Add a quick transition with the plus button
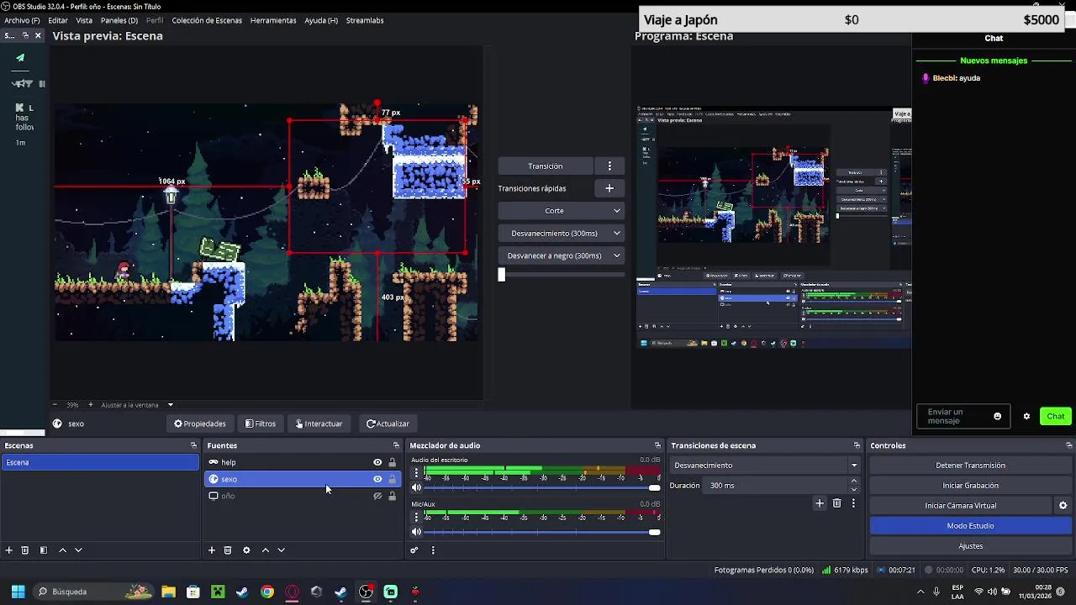 pyautogui.click(x=609, y=188)
